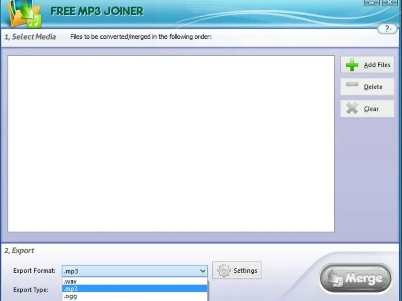This screenshot has height=301, width=402.
Task: Choose .wav from the format list
Action: 135,281
